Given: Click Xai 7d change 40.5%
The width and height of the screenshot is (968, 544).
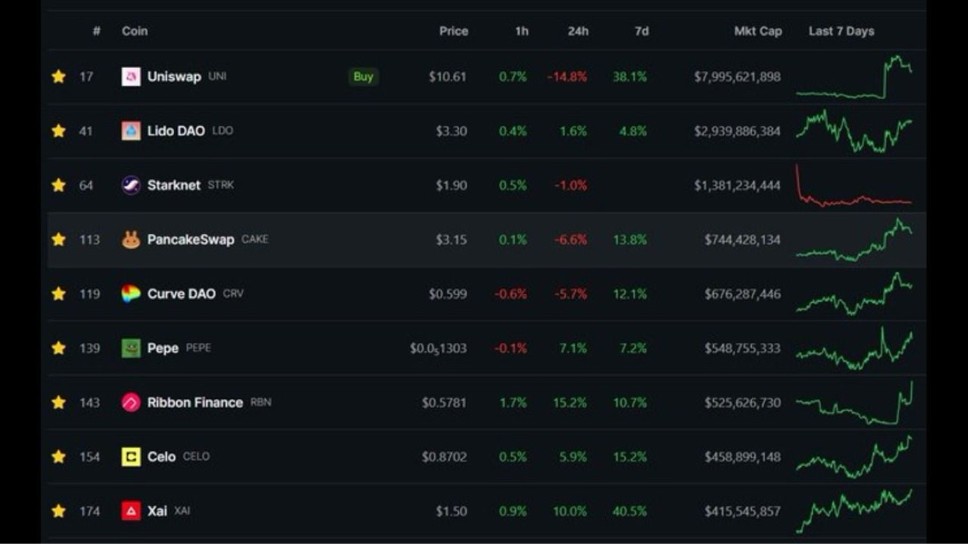Looking at the screenshot, I should click(630, 511).
